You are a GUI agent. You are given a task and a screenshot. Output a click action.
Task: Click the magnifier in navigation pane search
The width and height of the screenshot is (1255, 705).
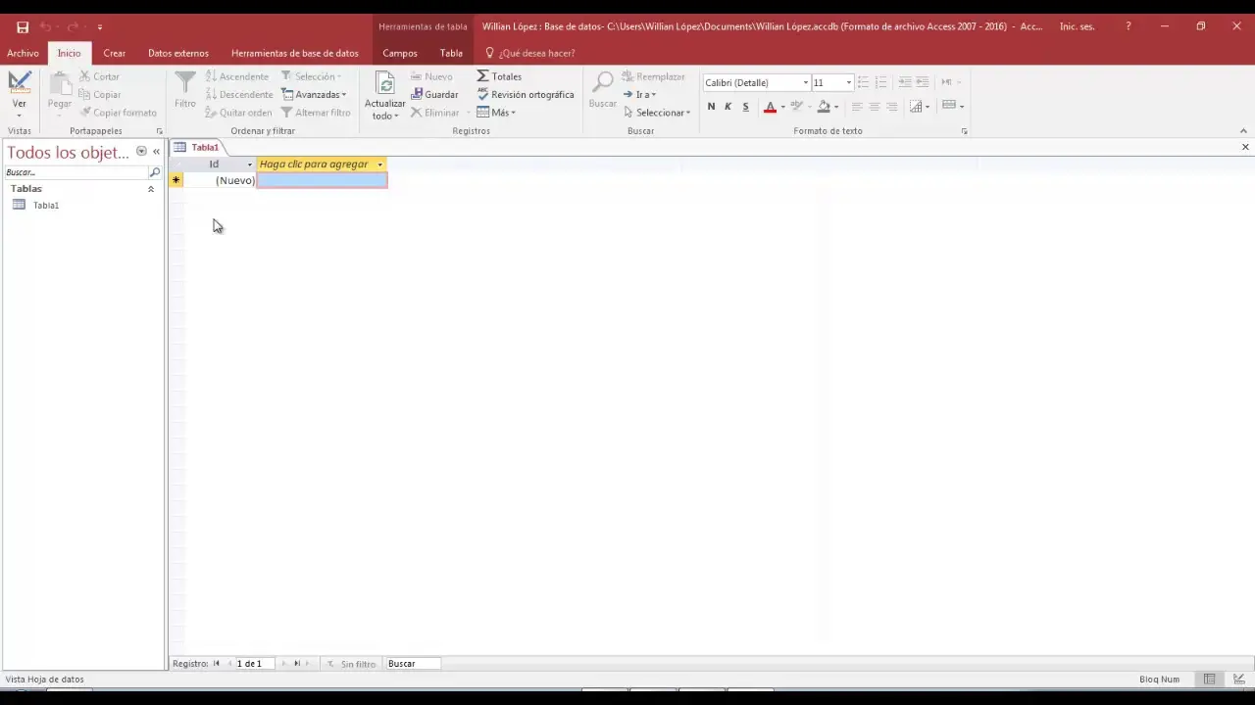[154, 172]
